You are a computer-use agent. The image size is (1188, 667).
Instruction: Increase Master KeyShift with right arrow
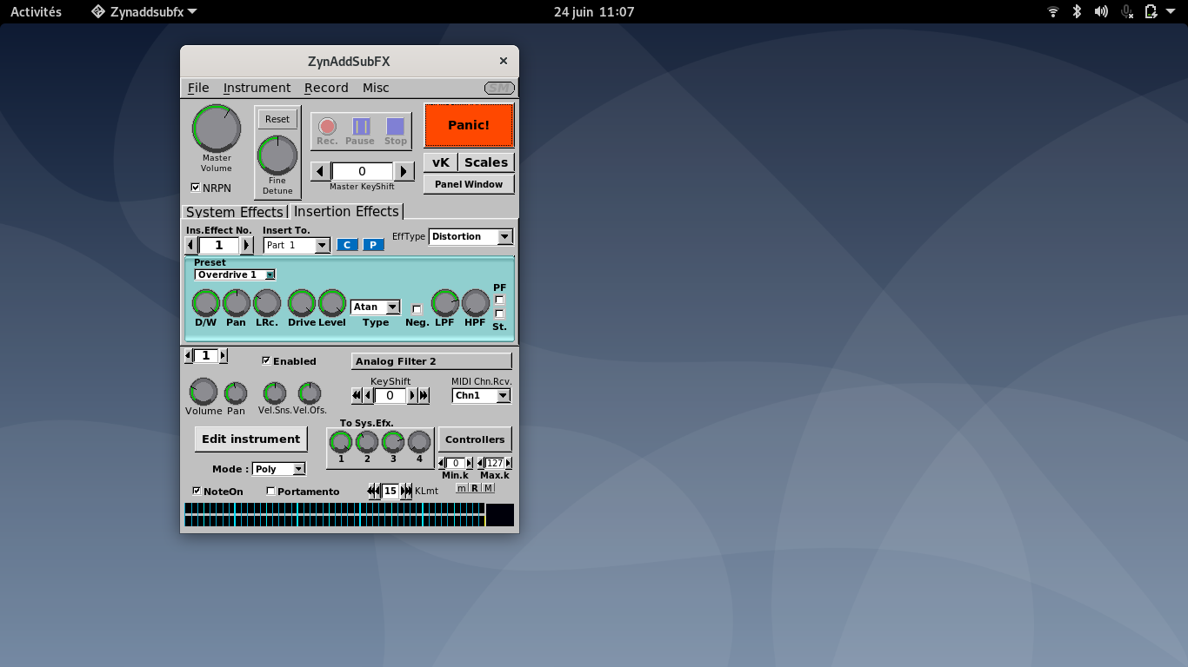(404, 171)
